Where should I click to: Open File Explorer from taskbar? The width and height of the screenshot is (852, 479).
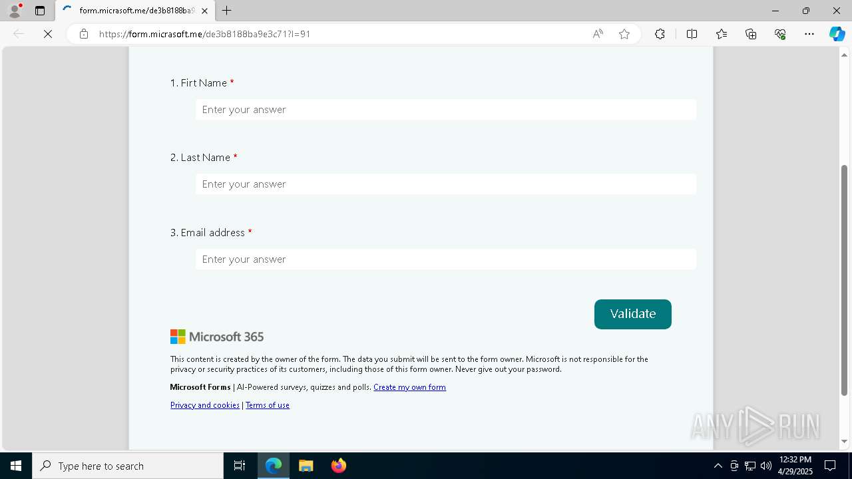(306, 466)
